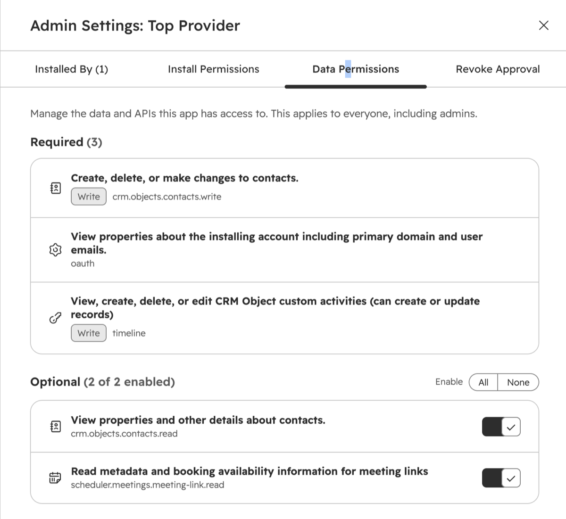Screen dimensions: 566x519
Task: Go to the Revoke Approval tab
Action: coord(498,69)
